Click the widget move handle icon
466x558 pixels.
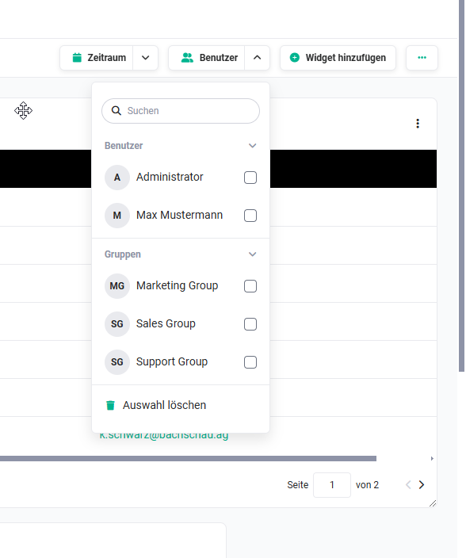pyautogui.click(x=24, y=110)
